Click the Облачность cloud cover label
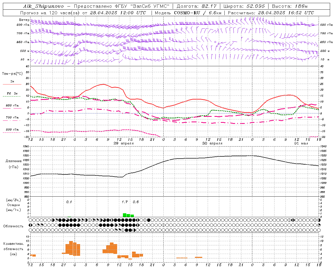This screenshot has height=267, width=334. [13, 226]
